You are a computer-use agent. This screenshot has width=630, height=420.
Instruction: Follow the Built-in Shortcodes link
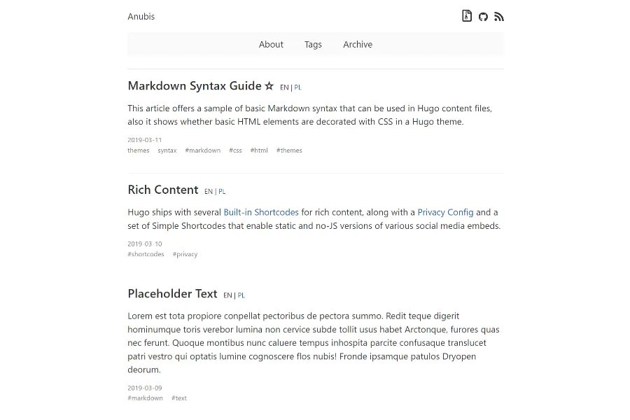point(261,212)
